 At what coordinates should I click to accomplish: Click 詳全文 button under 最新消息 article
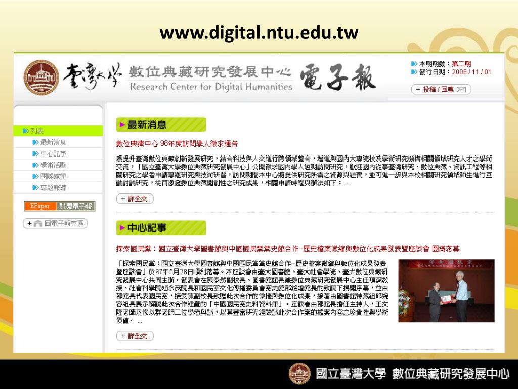135,199
